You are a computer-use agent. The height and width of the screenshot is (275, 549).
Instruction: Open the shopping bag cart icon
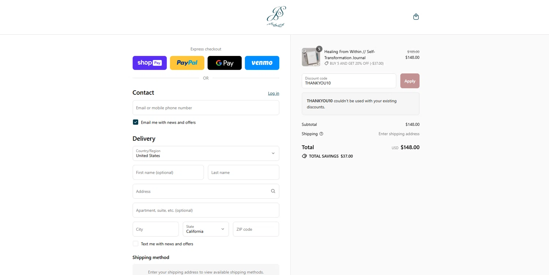click(x=416, y=17)
